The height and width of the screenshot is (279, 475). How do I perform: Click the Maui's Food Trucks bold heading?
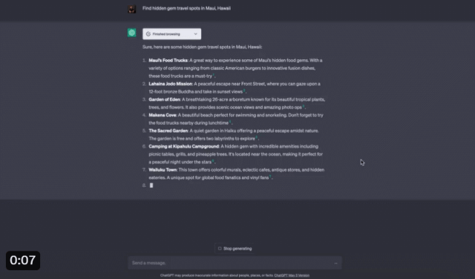(168, 60)
